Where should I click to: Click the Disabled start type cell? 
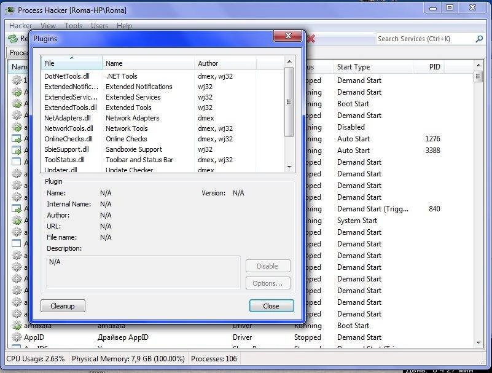[x=351, y=127]
